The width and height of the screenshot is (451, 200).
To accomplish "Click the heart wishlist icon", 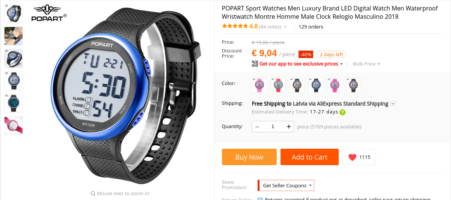I will click(352, 157).
